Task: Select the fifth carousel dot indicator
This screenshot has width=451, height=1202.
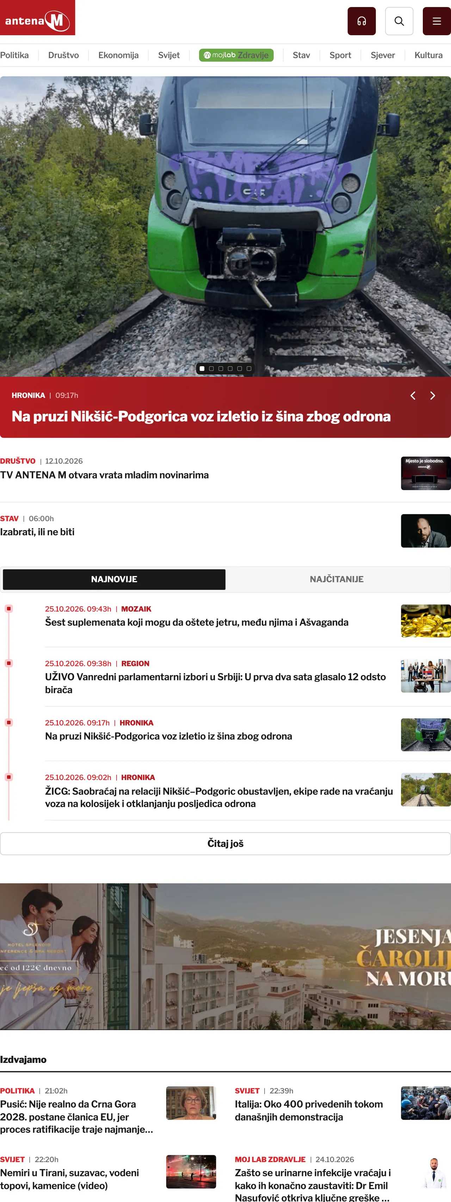Action: click(x=240, y=369)
